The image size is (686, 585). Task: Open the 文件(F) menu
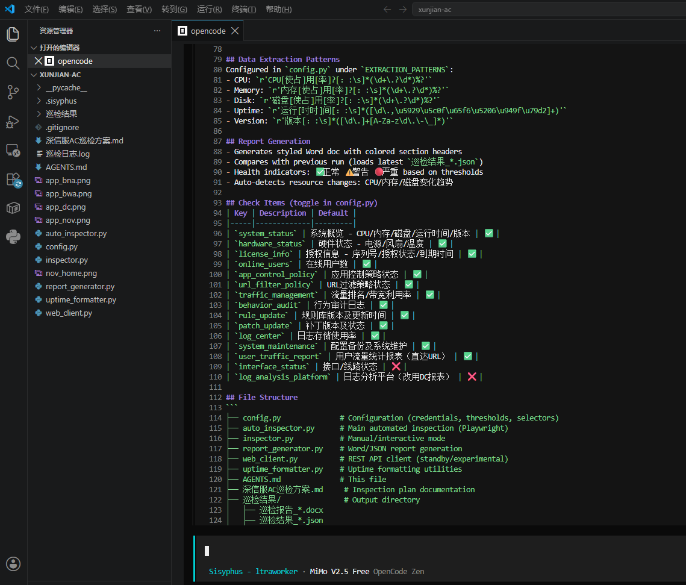(36, 9)
